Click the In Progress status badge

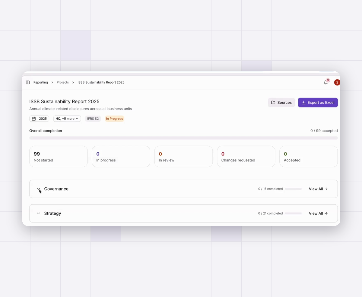pyautogui.click(x=114, y=119)
